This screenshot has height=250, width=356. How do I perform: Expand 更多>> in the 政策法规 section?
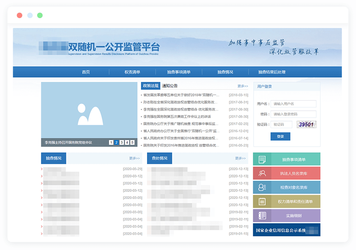click(242, 86)
